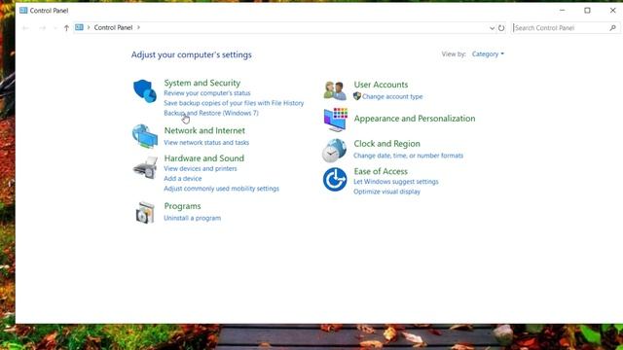This screenshot has height=350, width=623.
Task: Open System and Security shield icon
Action: pyautogui.click(x=145, y=90)
